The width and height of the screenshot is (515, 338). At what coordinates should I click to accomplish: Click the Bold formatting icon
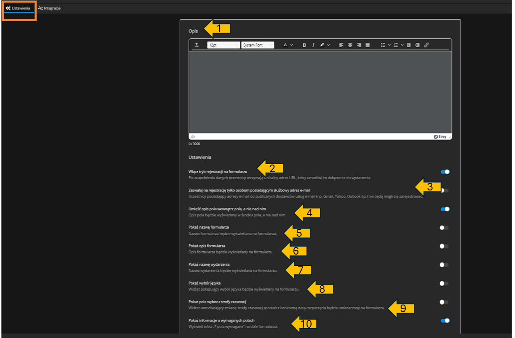pos(305,45)
